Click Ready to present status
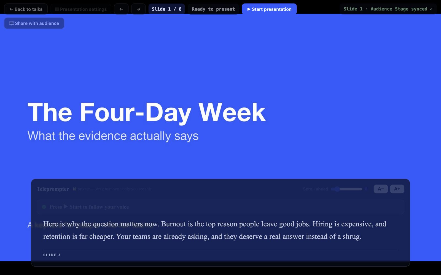The image size is (441, 275). point(213,9)
